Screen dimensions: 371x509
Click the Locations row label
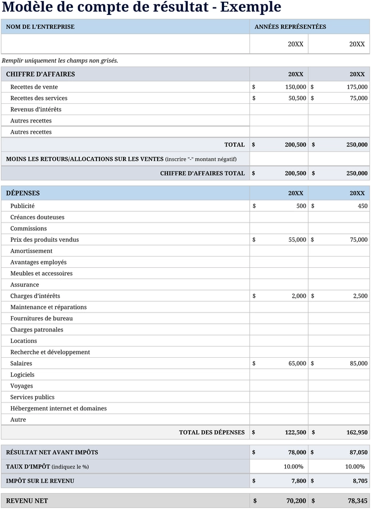pyautogui.click(x=24, y=341)
